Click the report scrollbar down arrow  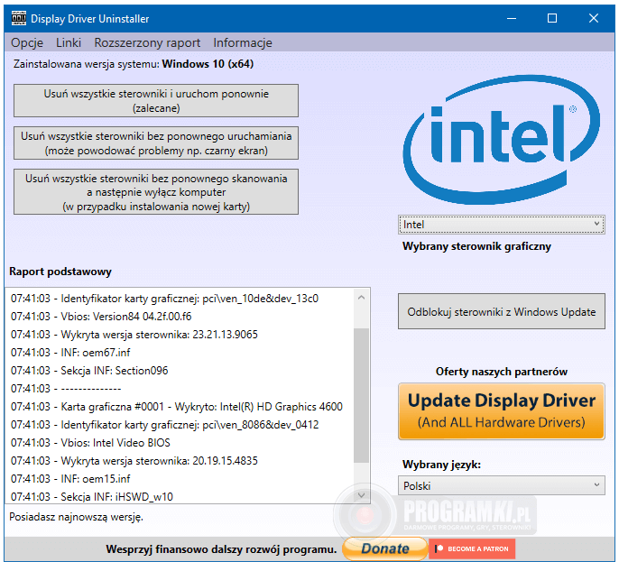click(x=361, y=495)
